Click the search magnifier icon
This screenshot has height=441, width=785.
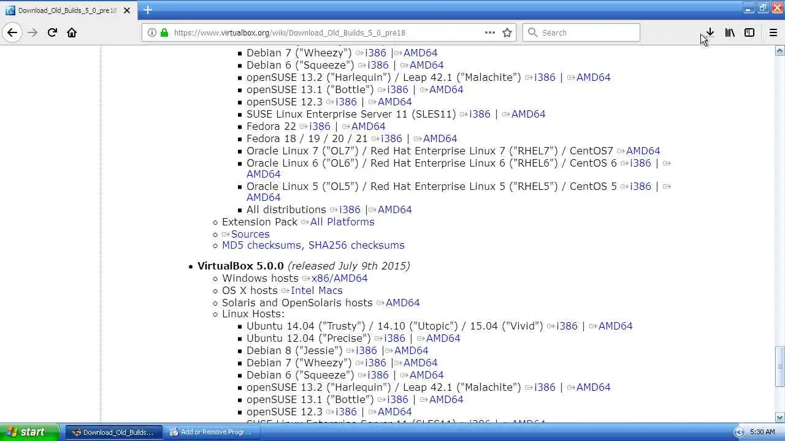tap(532, 32)
